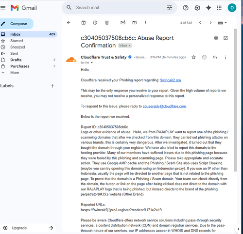Click the reported URL line

click(121, 210)
